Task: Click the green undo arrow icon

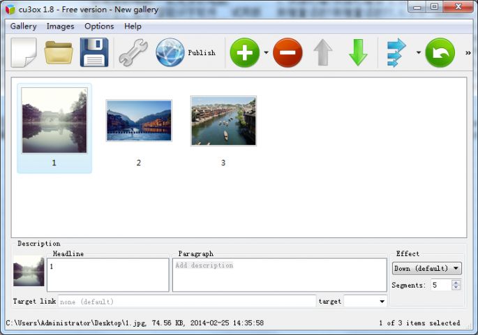Action: coord(440,53)
